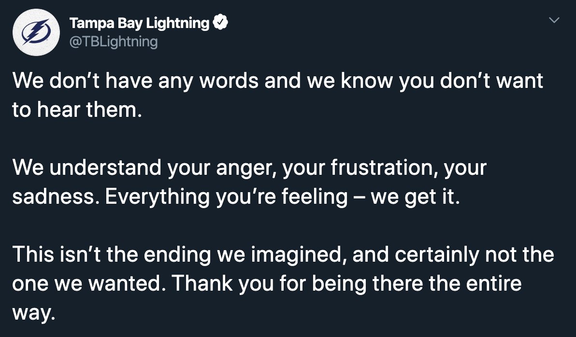Click the final word "way."

pos(34,313)
